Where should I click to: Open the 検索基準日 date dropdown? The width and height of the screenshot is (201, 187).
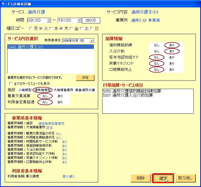[92, 41]
